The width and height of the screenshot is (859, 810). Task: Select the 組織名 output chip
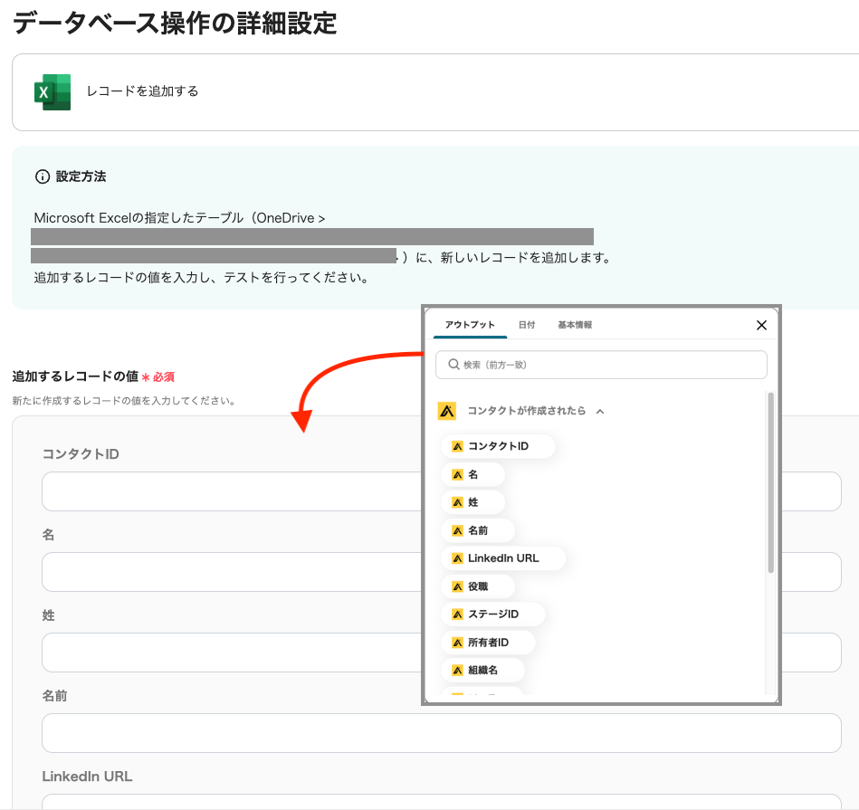point(482,671)
